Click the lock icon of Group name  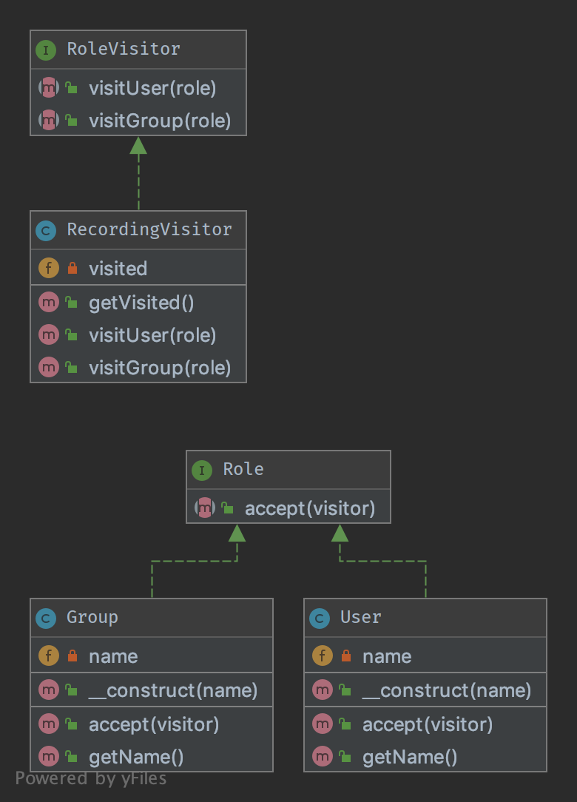point(72,656)
